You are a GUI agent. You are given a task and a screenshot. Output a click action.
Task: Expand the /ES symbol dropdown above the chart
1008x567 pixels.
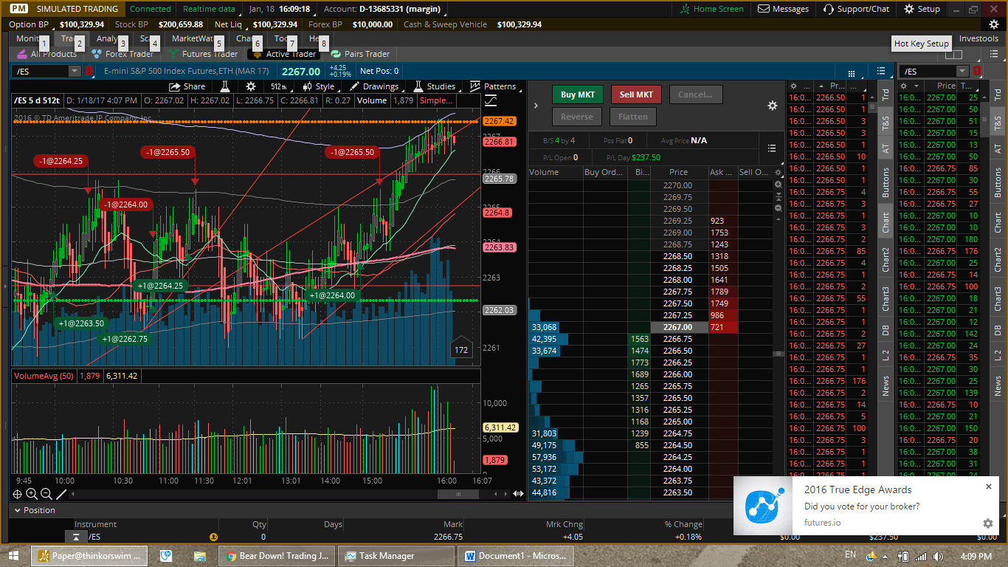75,71
